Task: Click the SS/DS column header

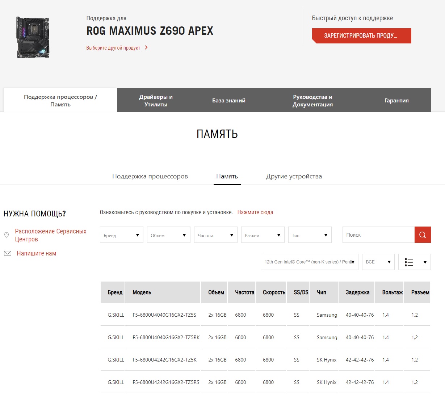Action: [x=298, y=292]
